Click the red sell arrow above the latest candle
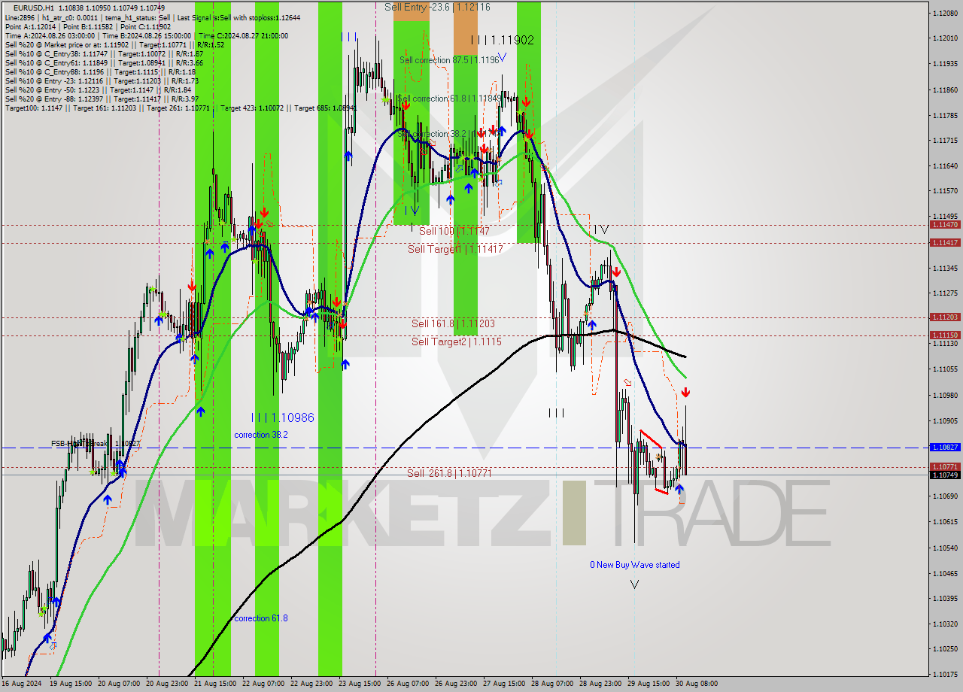Screen dimensions: 963x692 [x=685, y=393]
